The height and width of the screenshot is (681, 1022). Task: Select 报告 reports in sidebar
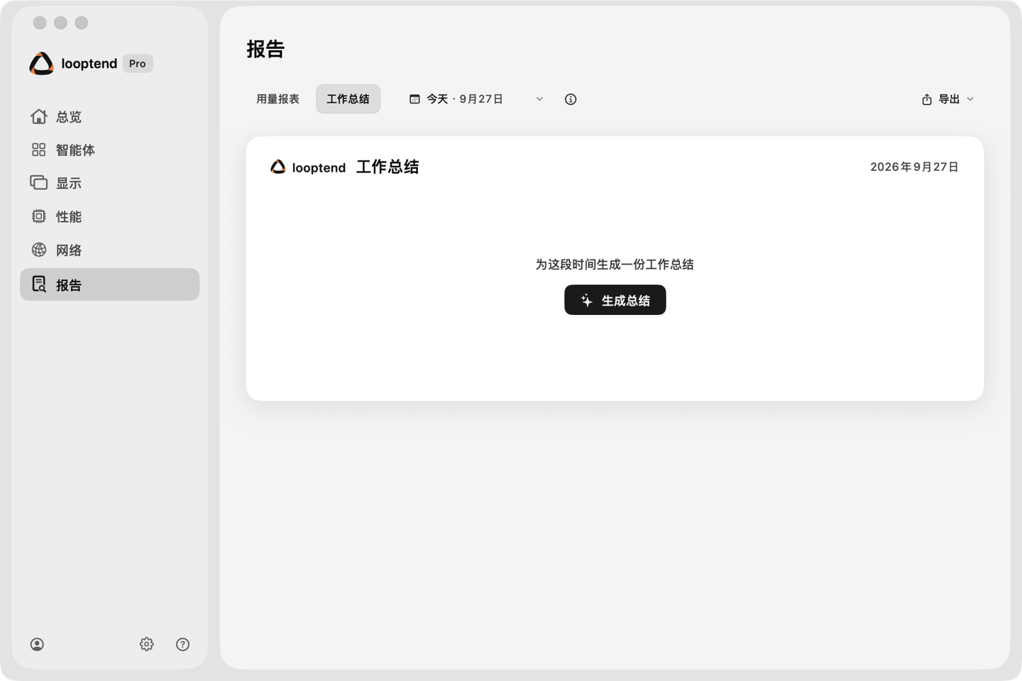[109, 284]
